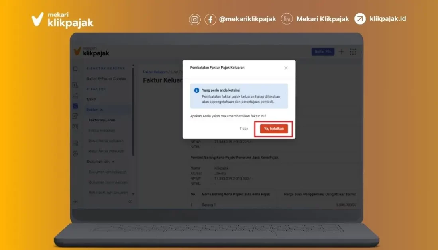Click the "Jakarta" address value
Image resolution: width=438 pixels, height=250 pixels.
tap(220, 173)
